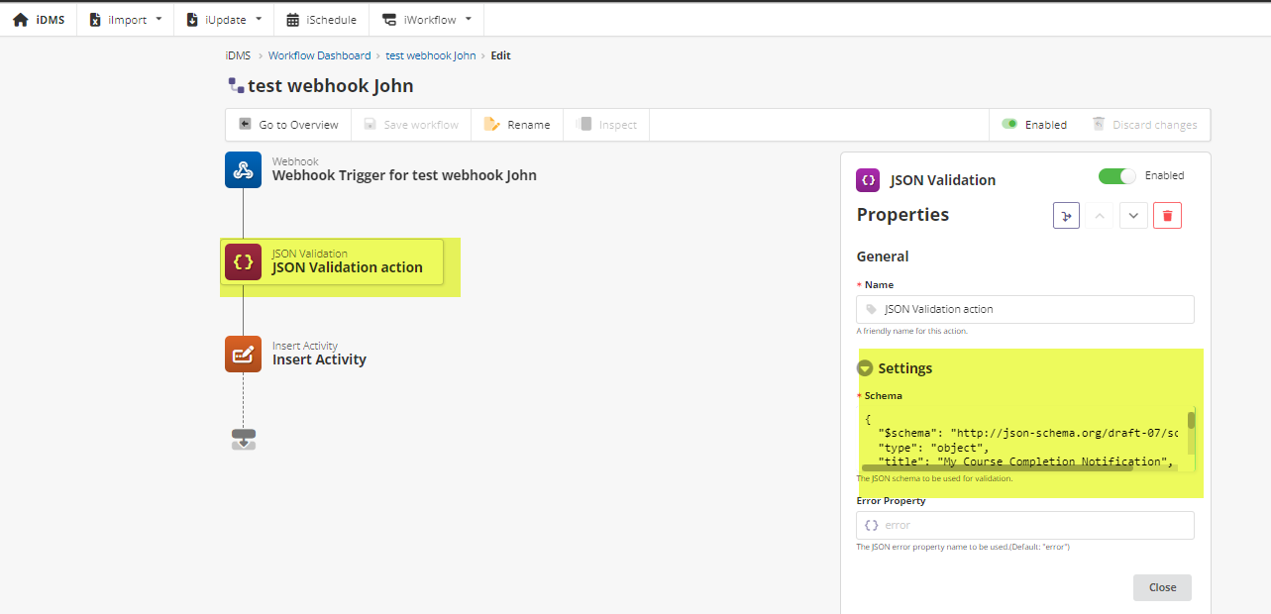Open the iSchedule menu item
1271x614 pixels.
(321, 19)
